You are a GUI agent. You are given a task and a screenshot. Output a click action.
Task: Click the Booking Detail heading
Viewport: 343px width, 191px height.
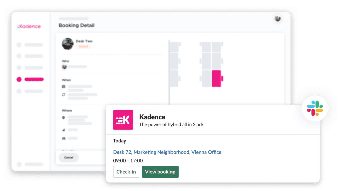point(77,25)
